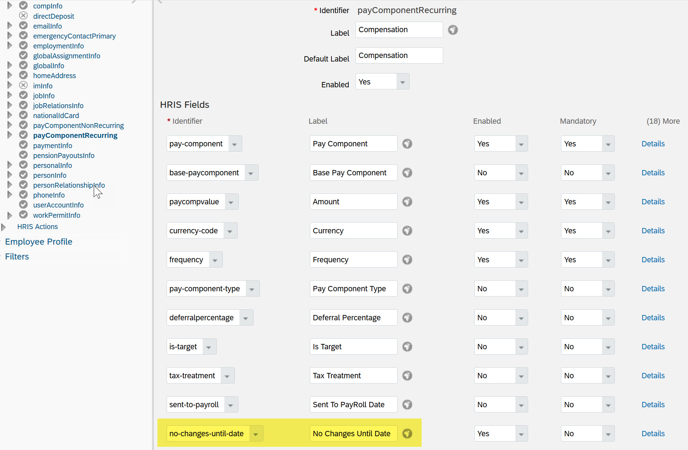688x450 pixels.
Task: Expand the compInfo tree node
Action: pyautogui.click(x=10, y=6)
